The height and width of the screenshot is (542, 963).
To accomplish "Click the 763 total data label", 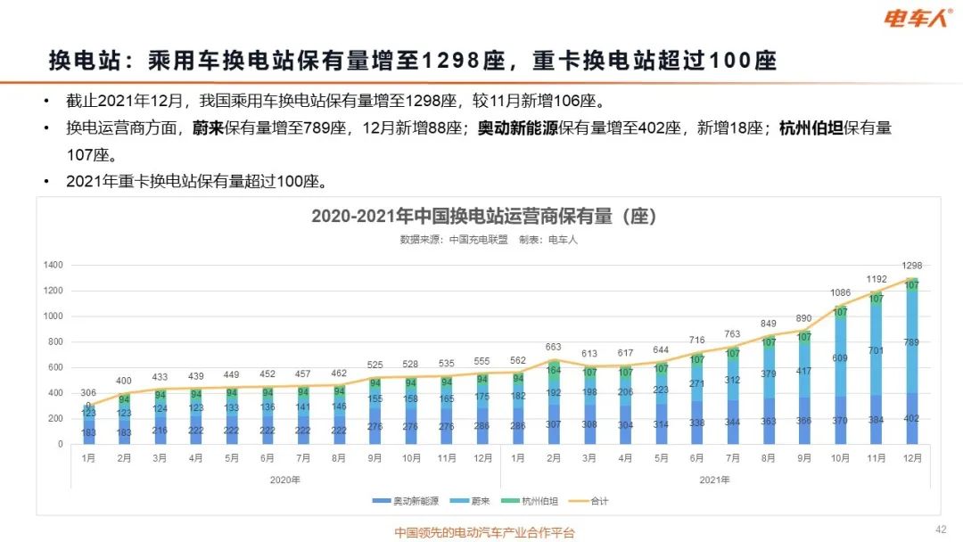I will [732, 334].
